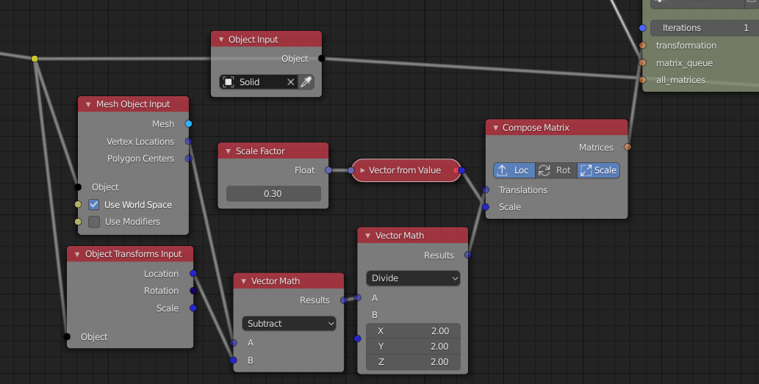The image size is (759, 384).
Task: Toggle Scale button in Compose Matrix
Action: pos(598,170)
